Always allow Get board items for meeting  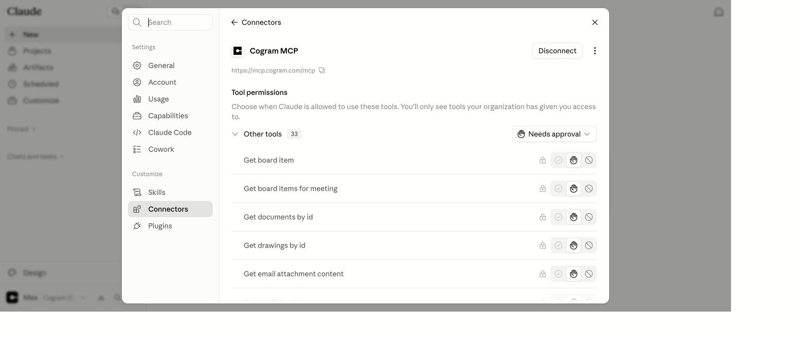(x=558, y=189)
